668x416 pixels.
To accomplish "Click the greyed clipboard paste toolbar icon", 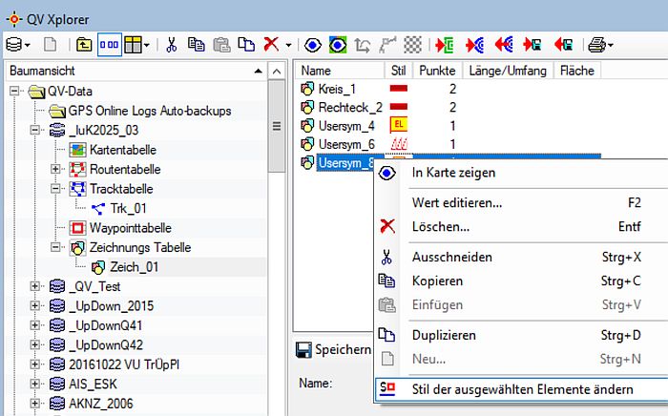I will [x=221, y=45].
